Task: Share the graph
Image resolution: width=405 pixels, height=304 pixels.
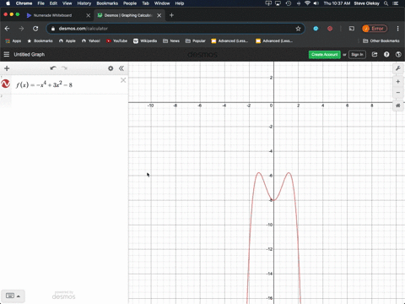Action: (375, 54)
